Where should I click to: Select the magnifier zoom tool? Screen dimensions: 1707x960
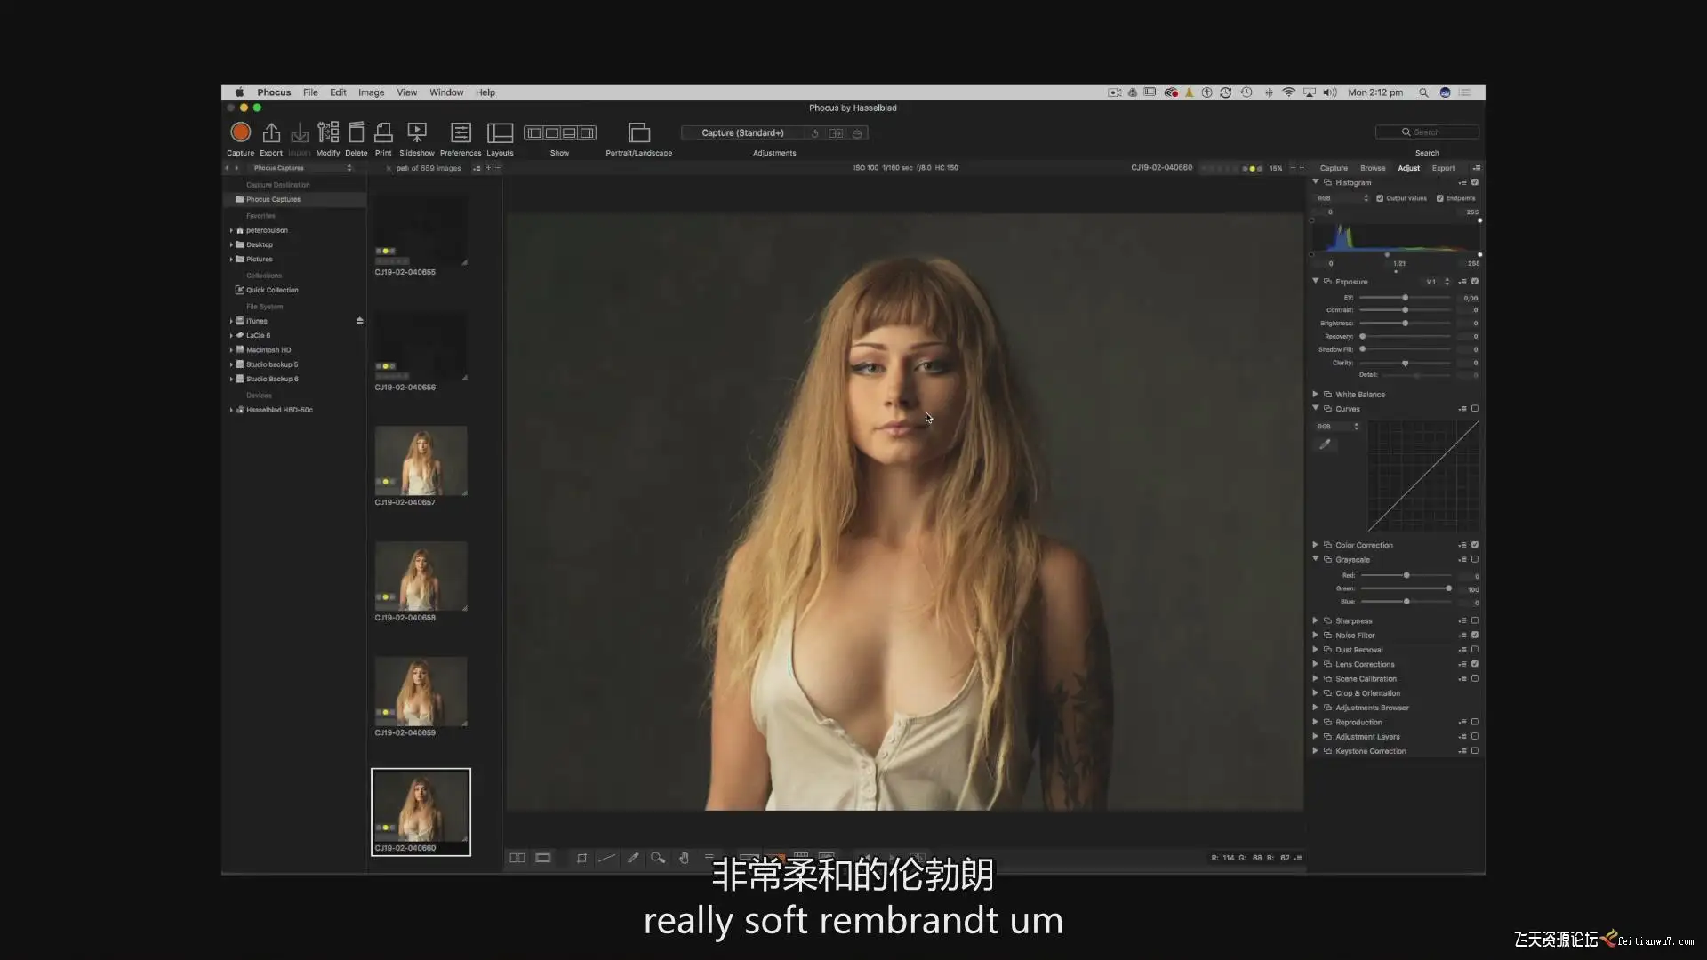pos(658,858)
